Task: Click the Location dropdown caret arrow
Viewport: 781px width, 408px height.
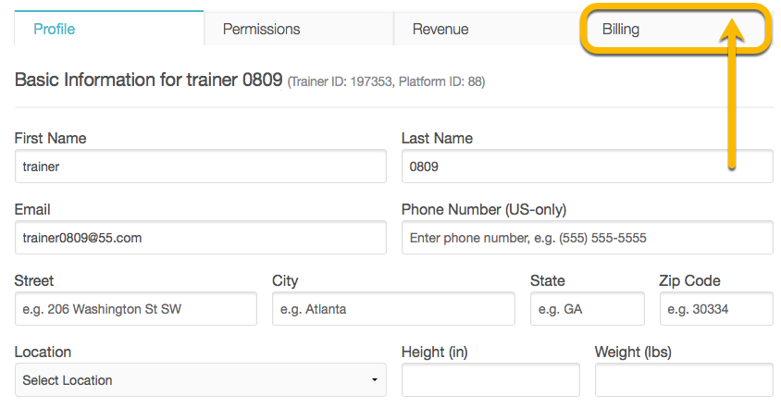Action: [x=375, y=380]
